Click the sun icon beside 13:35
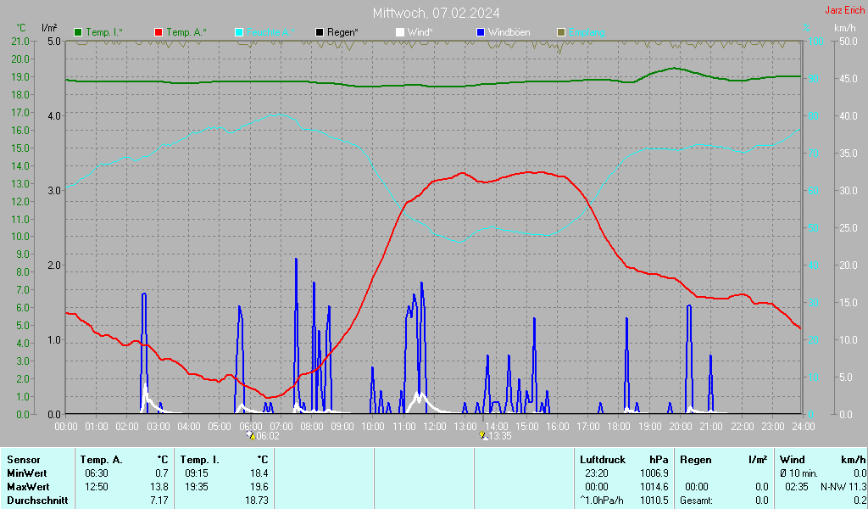Image resolution: width=868 pixels, height=509 pixels. click(483, 435)
